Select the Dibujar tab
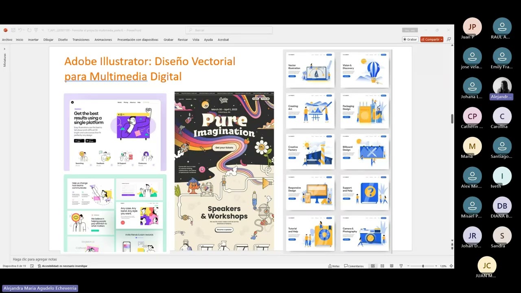This screenshot has width=521, height=293. pyautogui.click(x=48, y=39)
